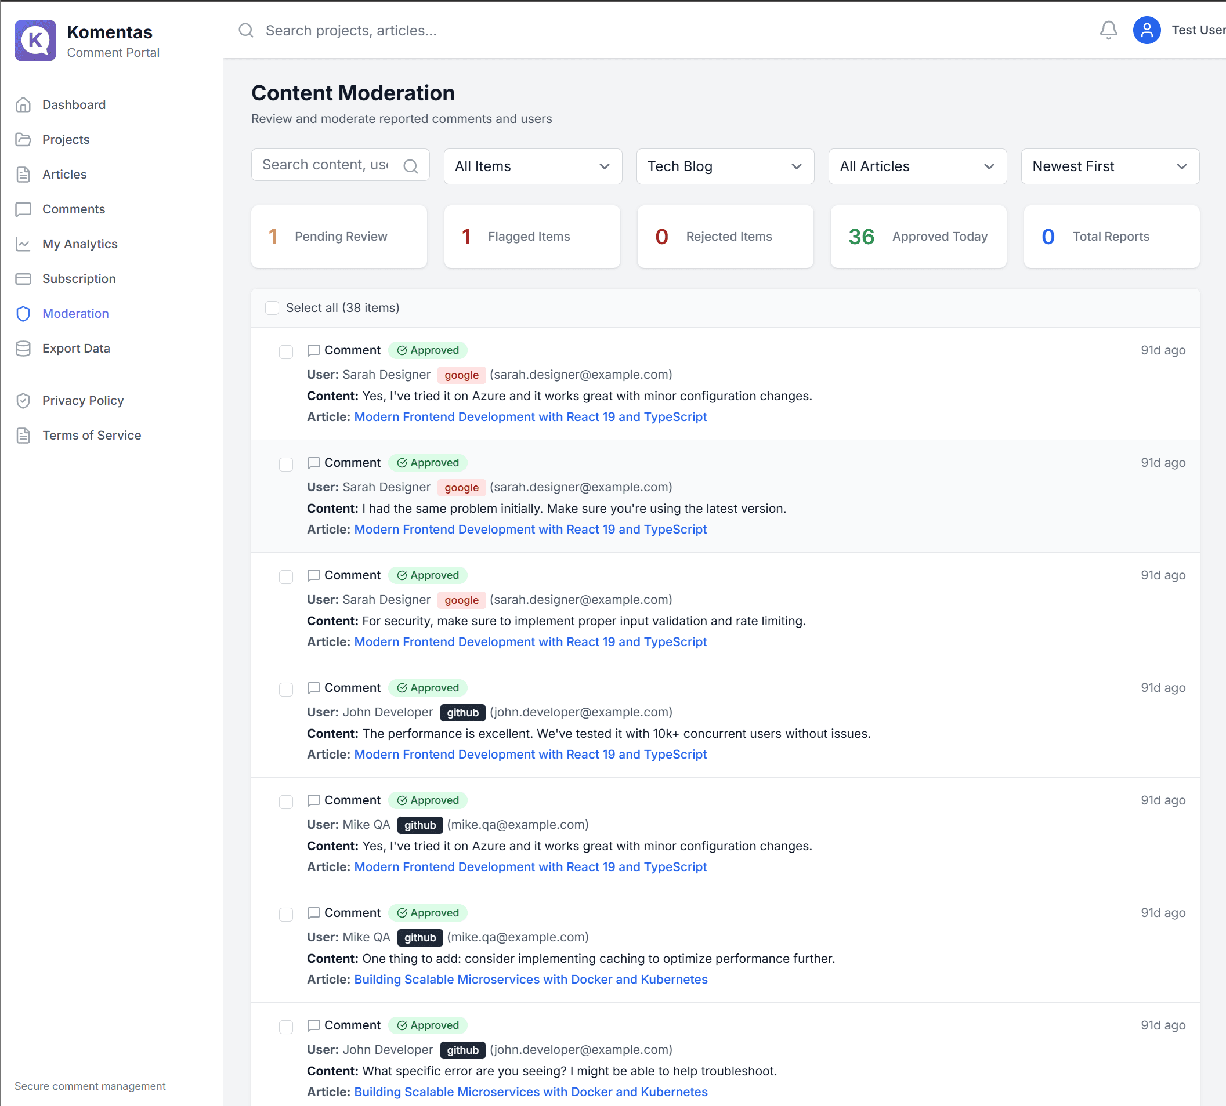1226x1106 pixels.
Task: Click the Projects folder icon
Action: tap(23, 140)
